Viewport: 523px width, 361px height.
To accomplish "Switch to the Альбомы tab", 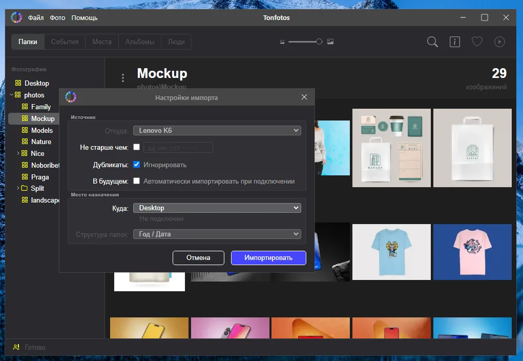I will tap(140, 42).
